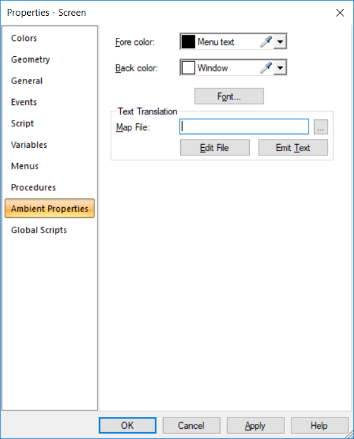Click the black Fore color swatch
This screenshot has width=354, height=439.
188,42
